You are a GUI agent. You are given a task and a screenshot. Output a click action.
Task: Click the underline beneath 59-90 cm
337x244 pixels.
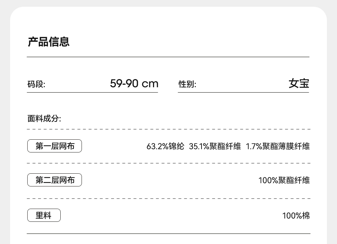(x=92, y=92)
